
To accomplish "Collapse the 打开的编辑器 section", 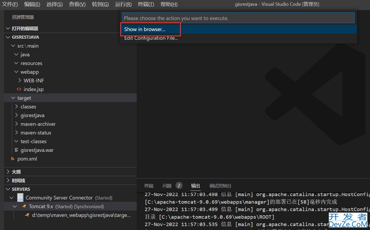I will 8,28.
